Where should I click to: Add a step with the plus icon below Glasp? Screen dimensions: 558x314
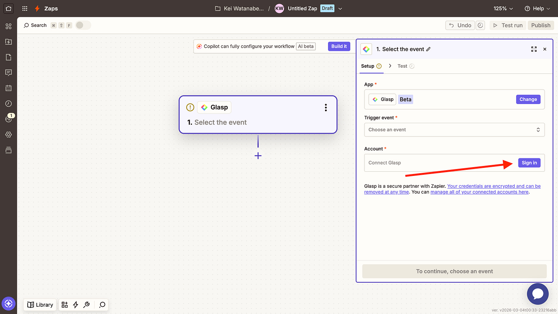tap(258, 156)
